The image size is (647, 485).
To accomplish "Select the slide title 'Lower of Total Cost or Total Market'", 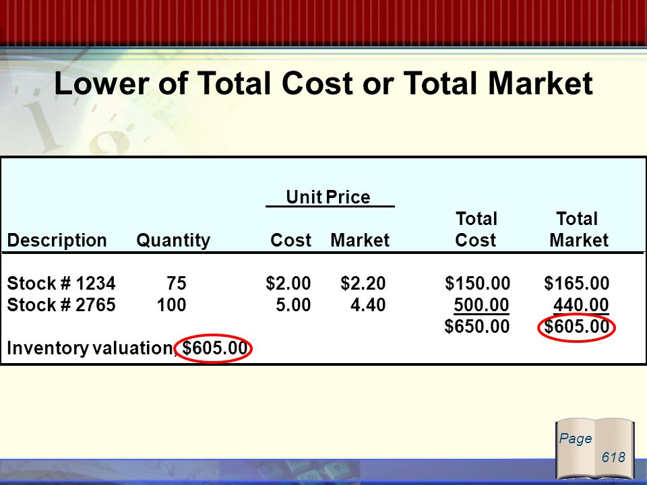I will pyautogui.click(x=323, y=84).
